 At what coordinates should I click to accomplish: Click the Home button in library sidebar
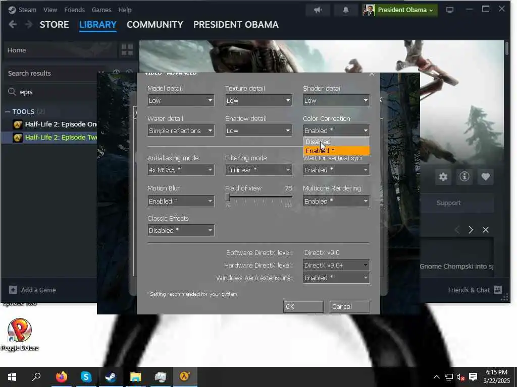(x=61, y=50)
